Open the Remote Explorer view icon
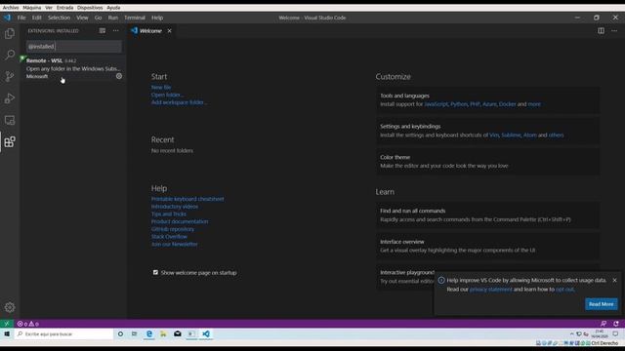625x351 pixels. click(10, 120)
